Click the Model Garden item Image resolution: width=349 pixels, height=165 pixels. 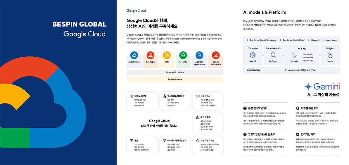click(308, 61)
